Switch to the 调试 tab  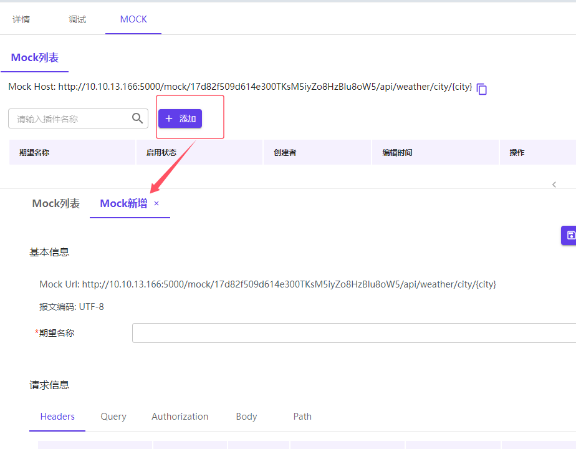click(77, 19)
